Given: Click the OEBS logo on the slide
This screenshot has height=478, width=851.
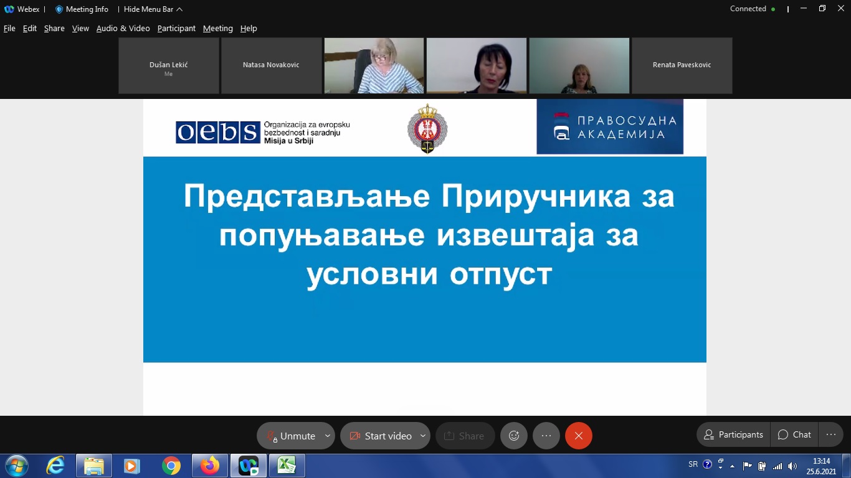Looking at the screenshot, I should [263, 132].
